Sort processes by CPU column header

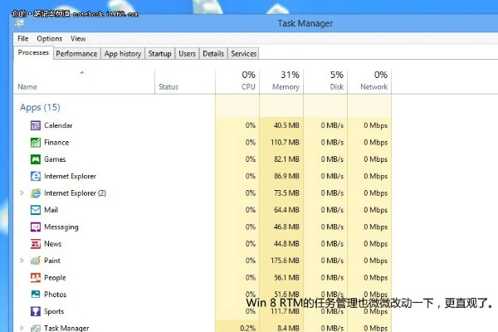click(x=247, y=81)
